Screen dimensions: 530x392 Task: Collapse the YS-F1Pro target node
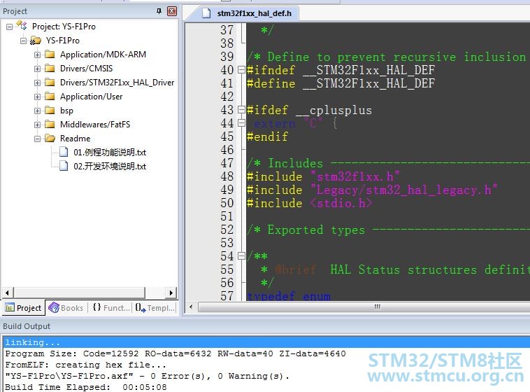[23, 41]
